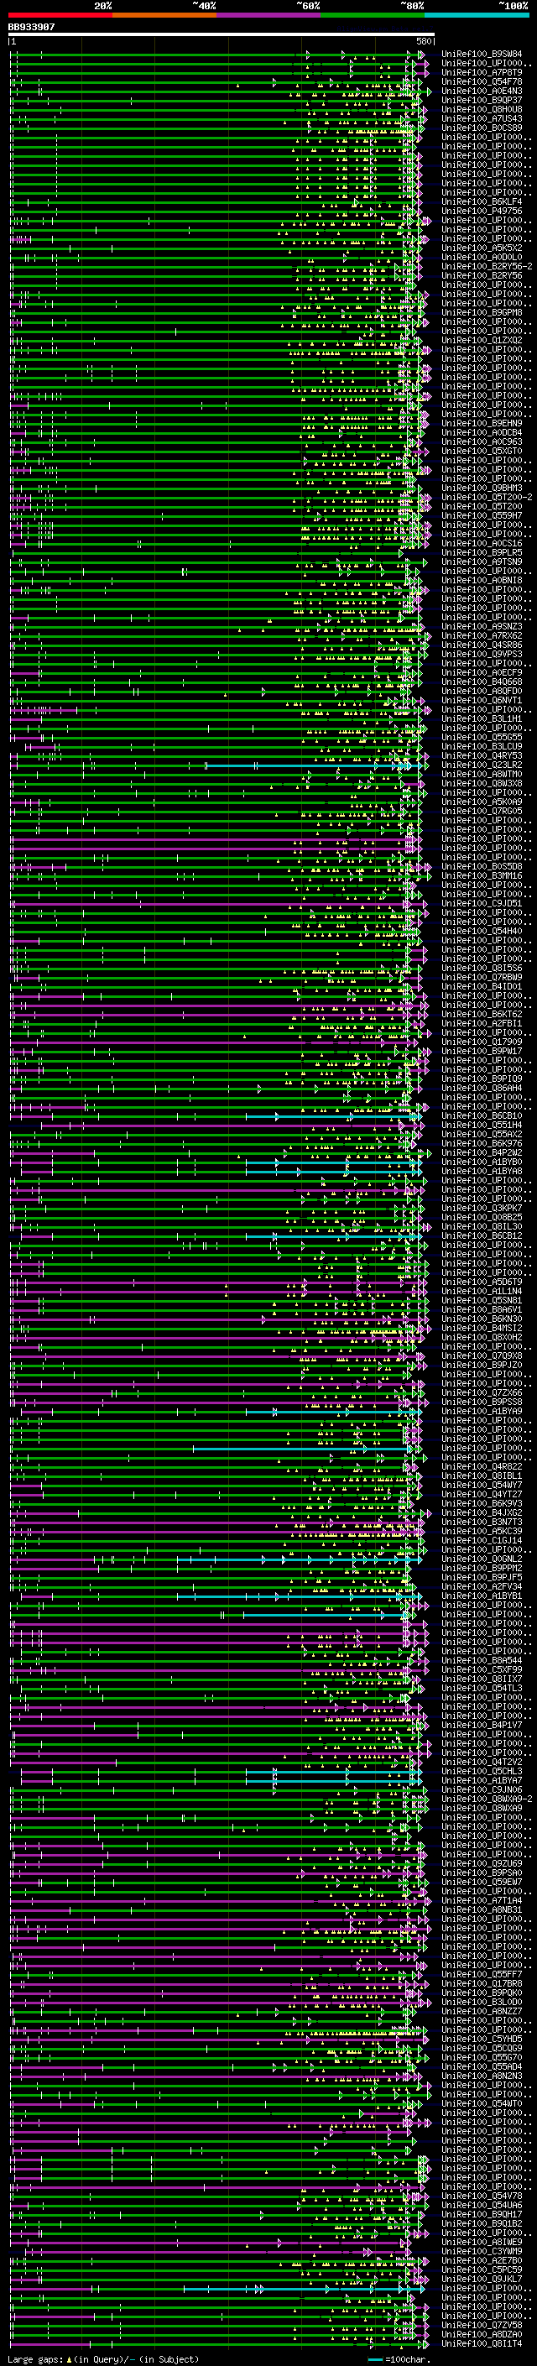Select the UniRef100_P49756 label
The height and width of the screenshot is (2366, 537).
(x=482, y=212)
